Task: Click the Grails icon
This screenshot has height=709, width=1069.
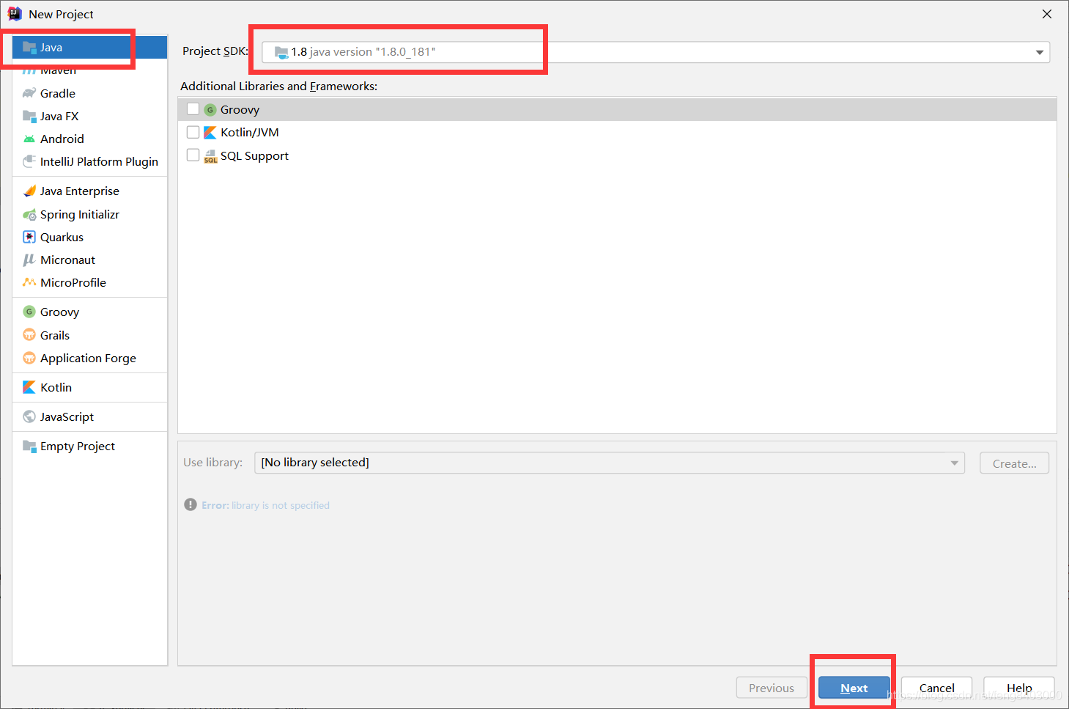Action: [x=29, y=335]
